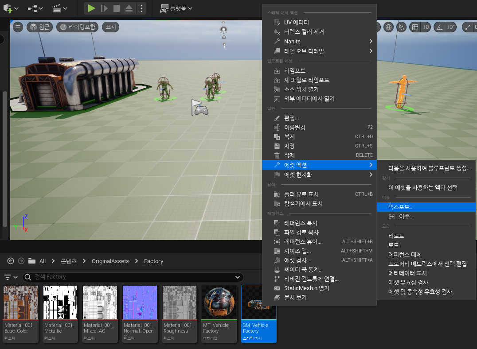The image size is (477, 349).
Task: Select 탐색기에서 표시
Action: [320, 204]
